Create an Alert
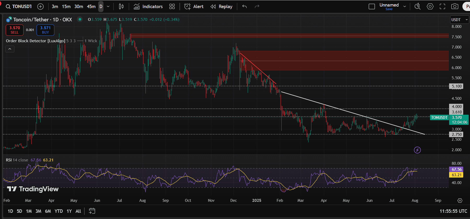The height and width of the screenshot is (219, 470). (x=194, y=7)
